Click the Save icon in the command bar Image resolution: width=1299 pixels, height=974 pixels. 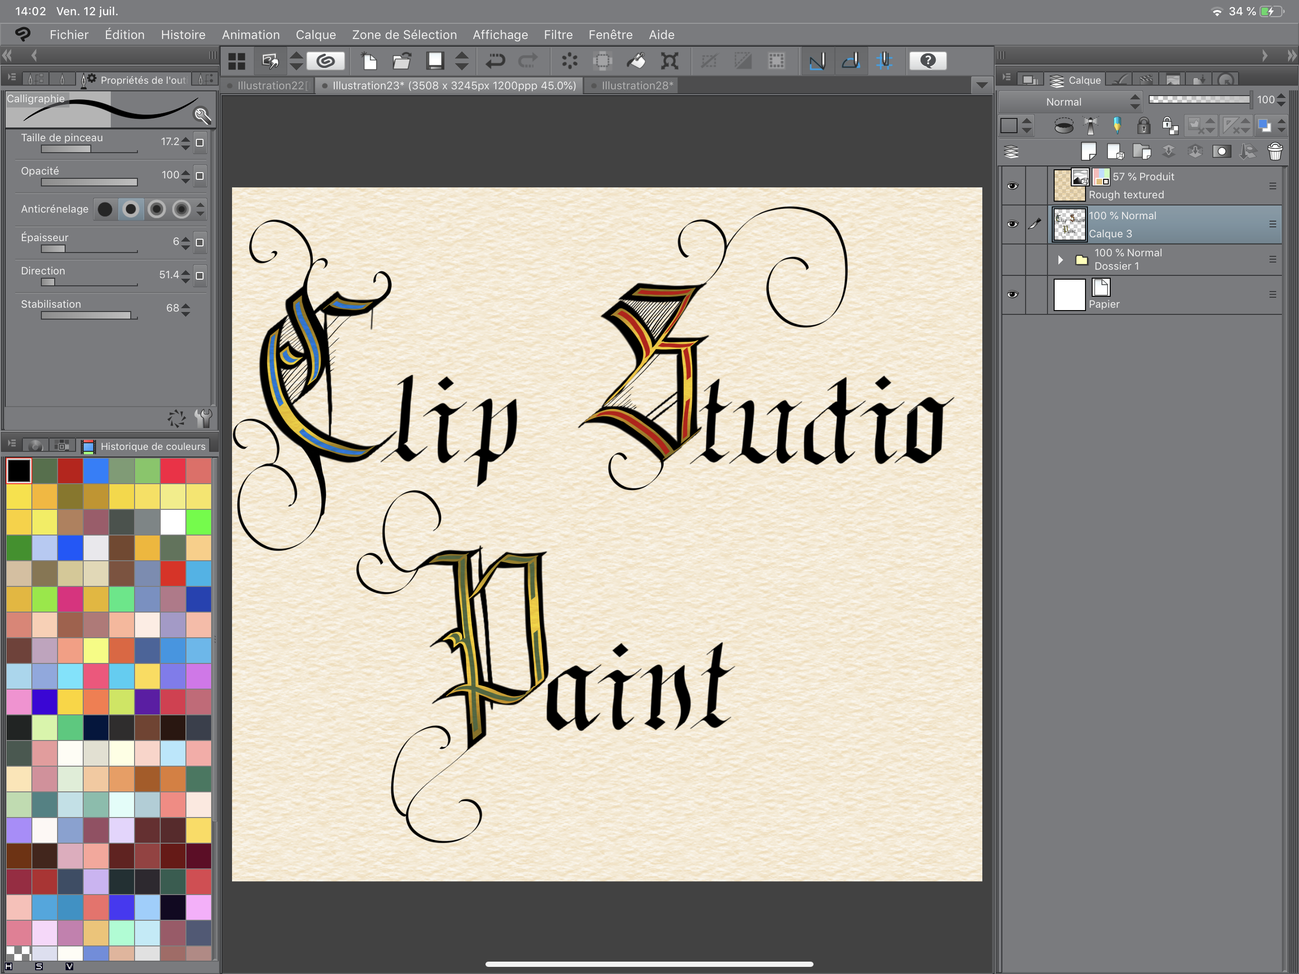pos(435,60)
